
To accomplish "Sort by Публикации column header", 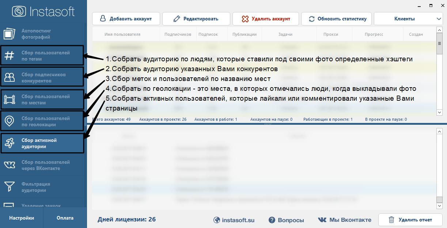I will [245, 34].
